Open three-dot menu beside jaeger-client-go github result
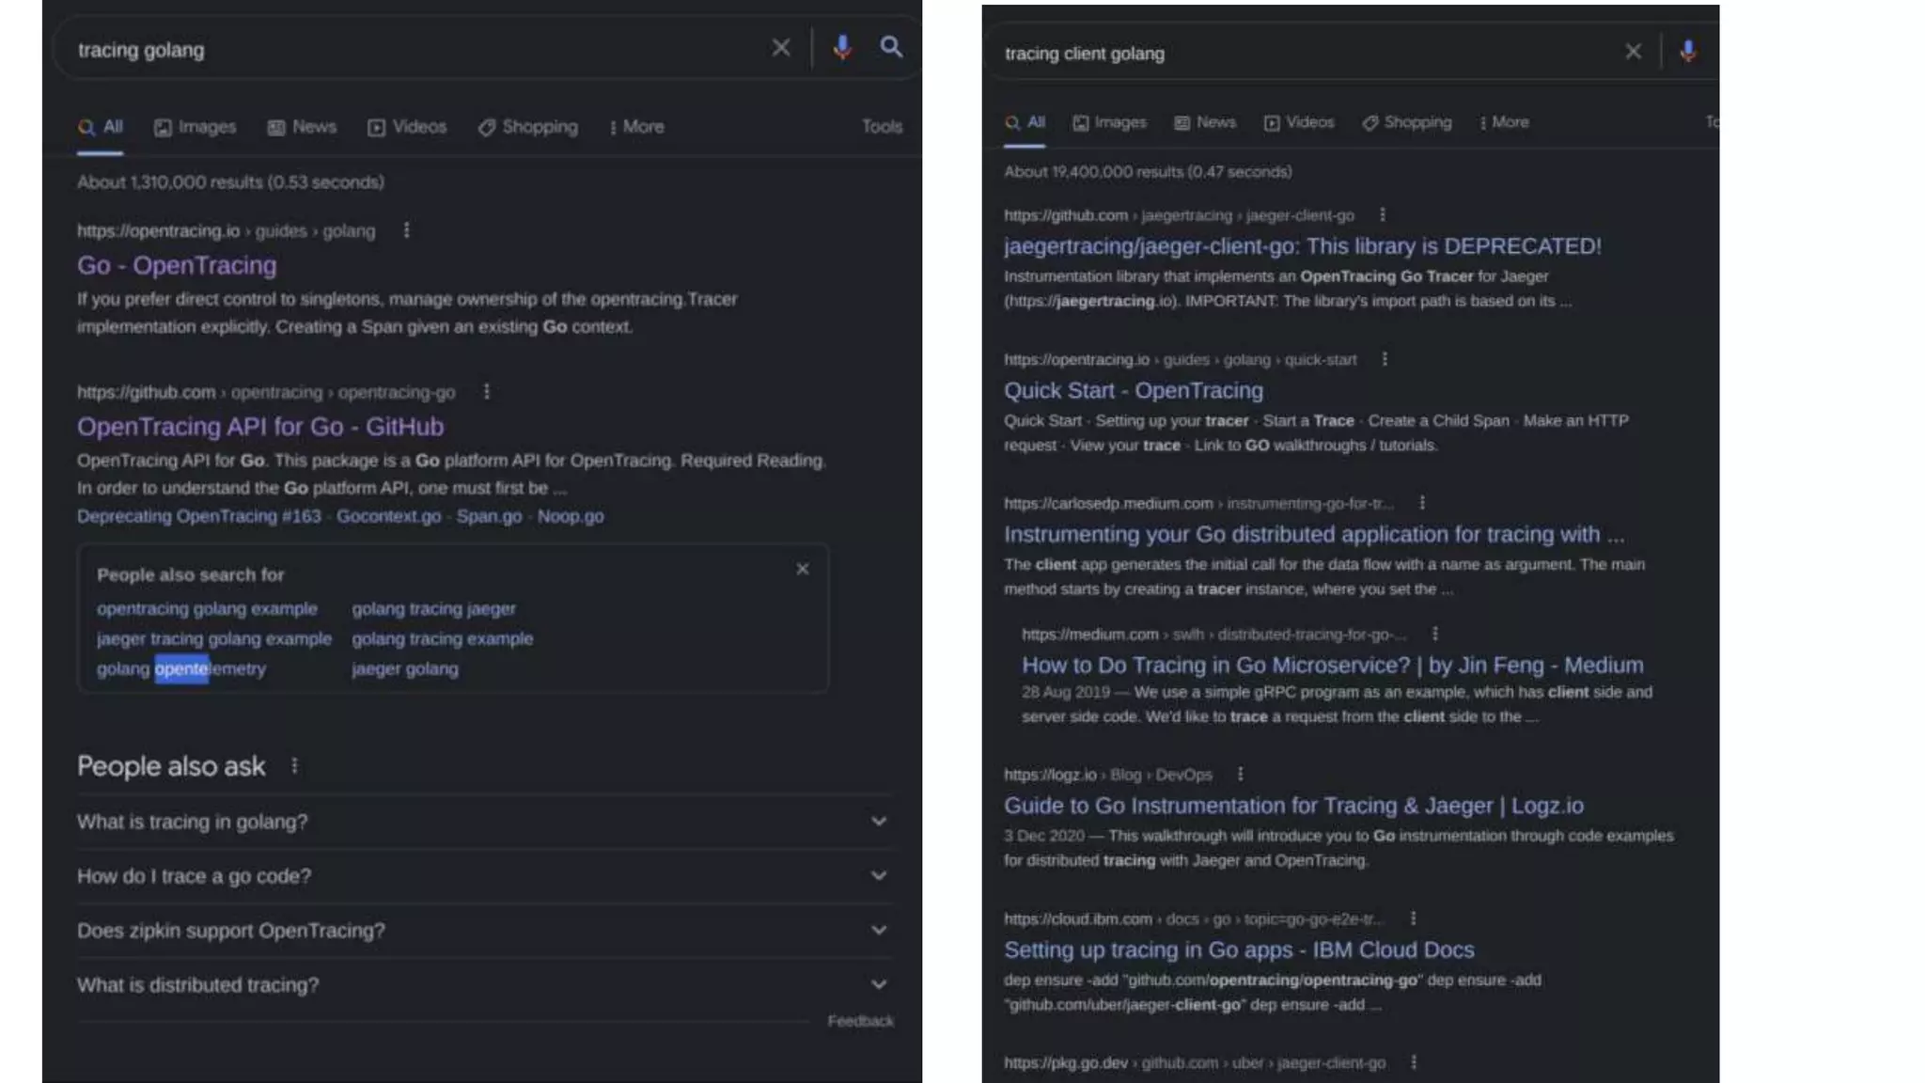 [1382, 215]
